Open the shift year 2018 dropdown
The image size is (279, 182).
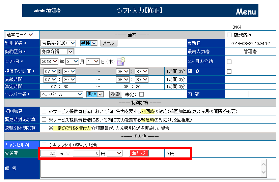pyautogui.click(x=49, y=62)
